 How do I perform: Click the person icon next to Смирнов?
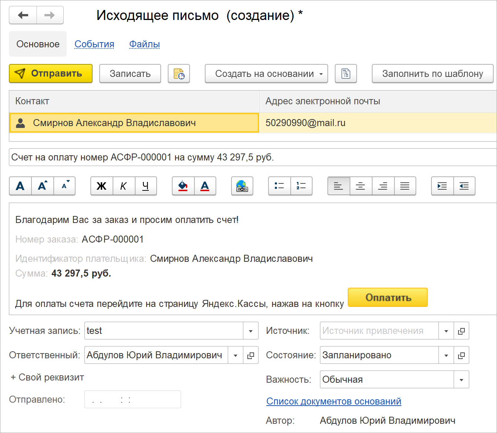[x=21, y=123]
